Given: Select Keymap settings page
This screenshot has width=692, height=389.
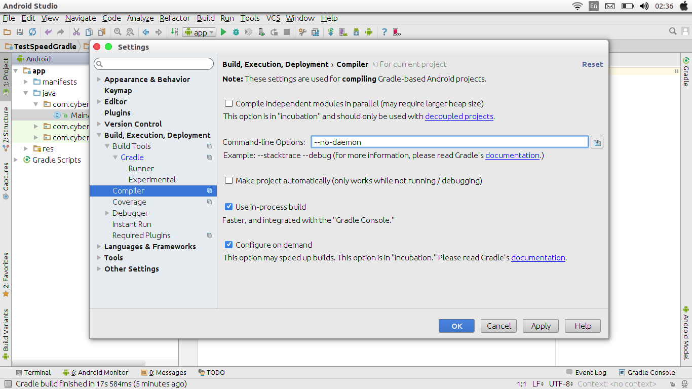Looking at the screenshot, I should 118,91.
